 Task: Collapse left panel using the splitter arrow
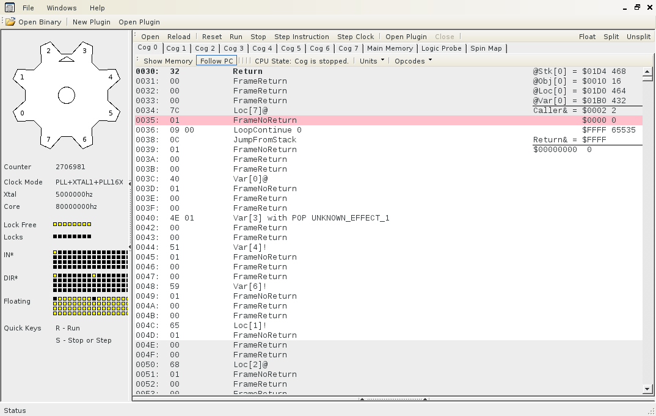click(x=129, y=183)
